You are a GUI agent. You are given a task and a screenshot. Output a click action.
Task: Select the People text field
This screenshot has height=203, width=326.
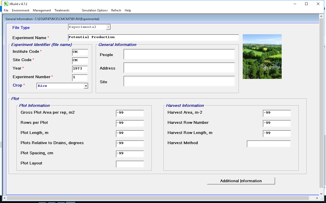179,54
